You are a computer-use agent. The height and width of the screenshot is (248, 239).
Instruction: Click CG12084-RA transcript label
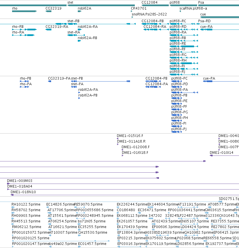[x=155, y=26]
